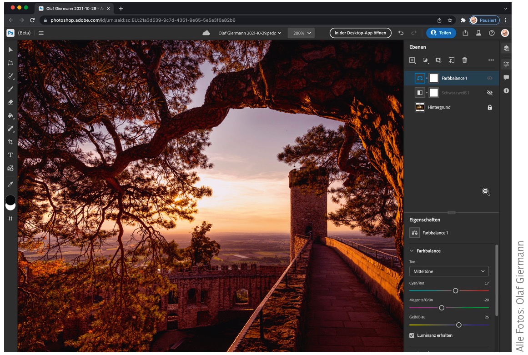The height and width of the screenshot is (355, 528).
Task: Hide the Farbbalance 1 layer
Action: pyautogui.click(x=490, y=78)
